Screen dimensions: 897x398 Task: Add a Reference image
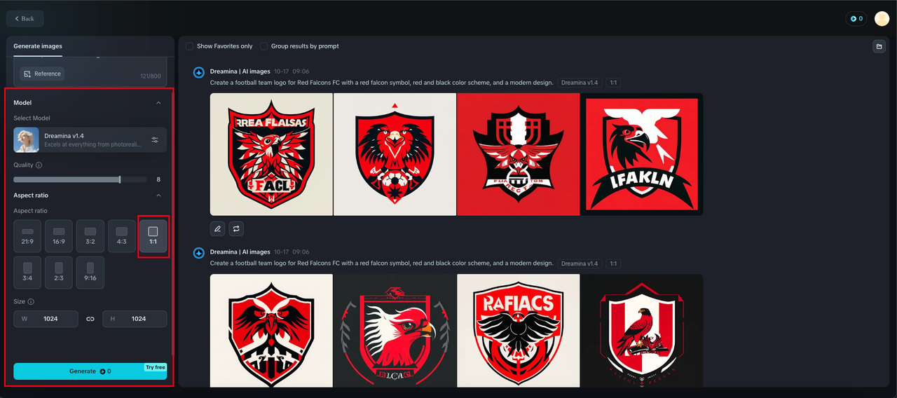[42, 74]
